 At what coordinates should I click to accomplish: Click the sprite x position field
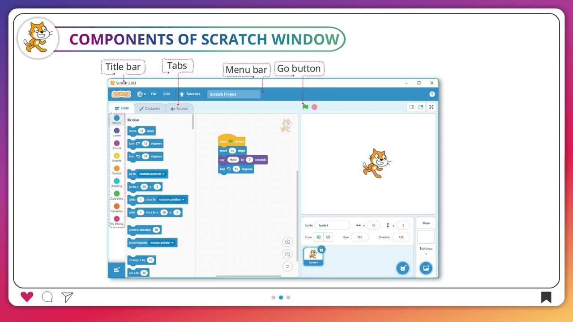click(373, 225)
